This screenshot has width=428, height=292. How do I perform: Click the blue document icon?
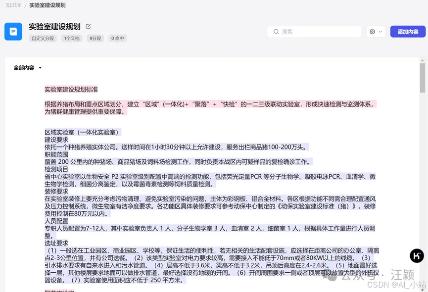pos(13,32)
